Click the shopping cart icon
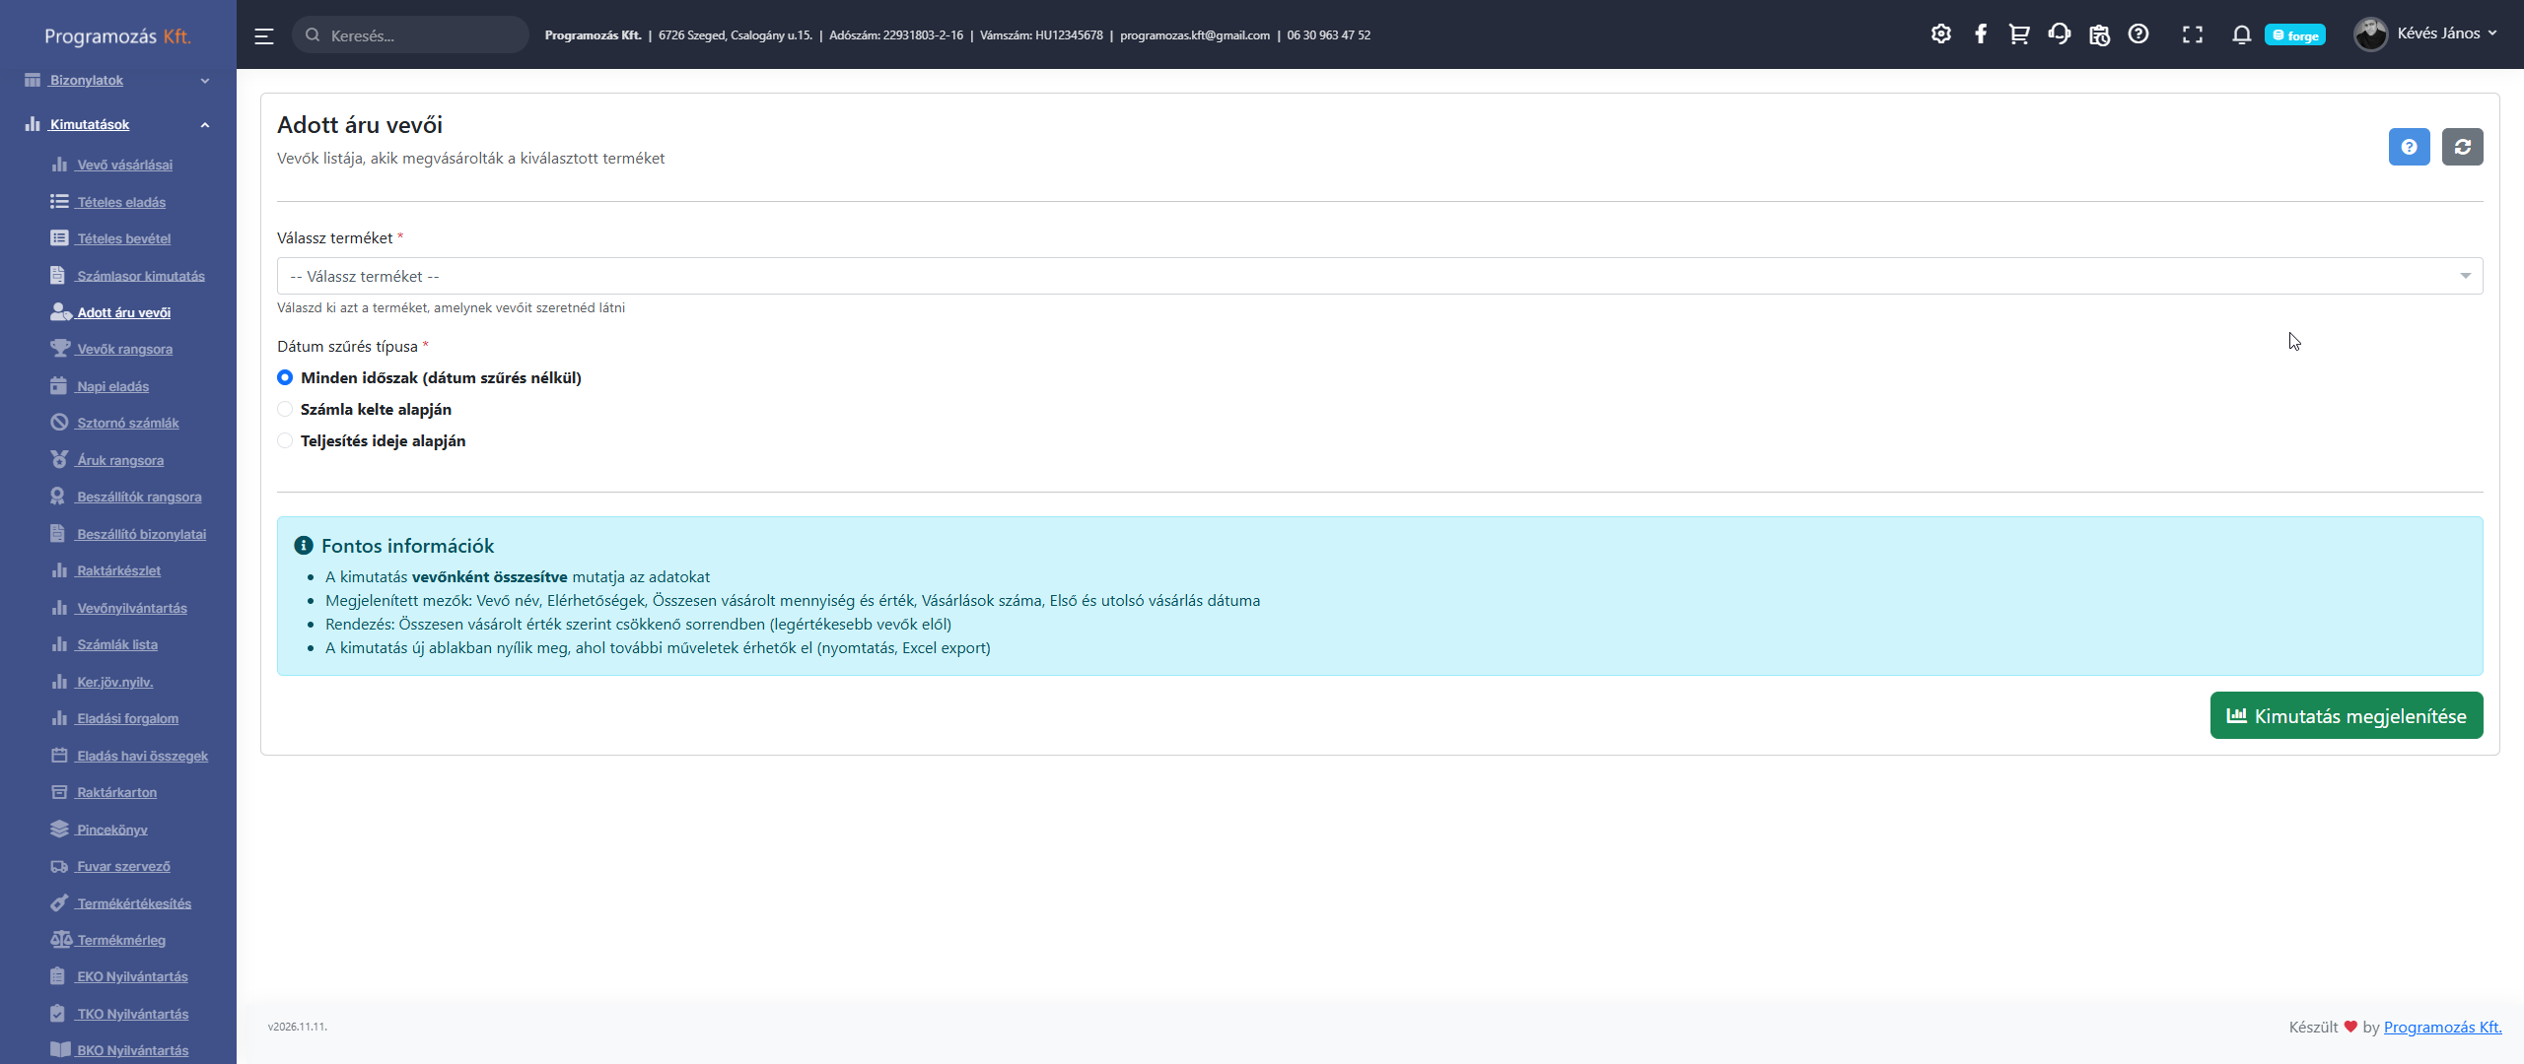 point(2018,34)
